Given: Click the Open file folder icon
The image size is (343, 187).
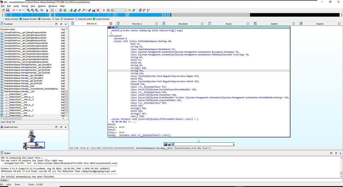Looking at the screenshot, I should click(3, 10).
